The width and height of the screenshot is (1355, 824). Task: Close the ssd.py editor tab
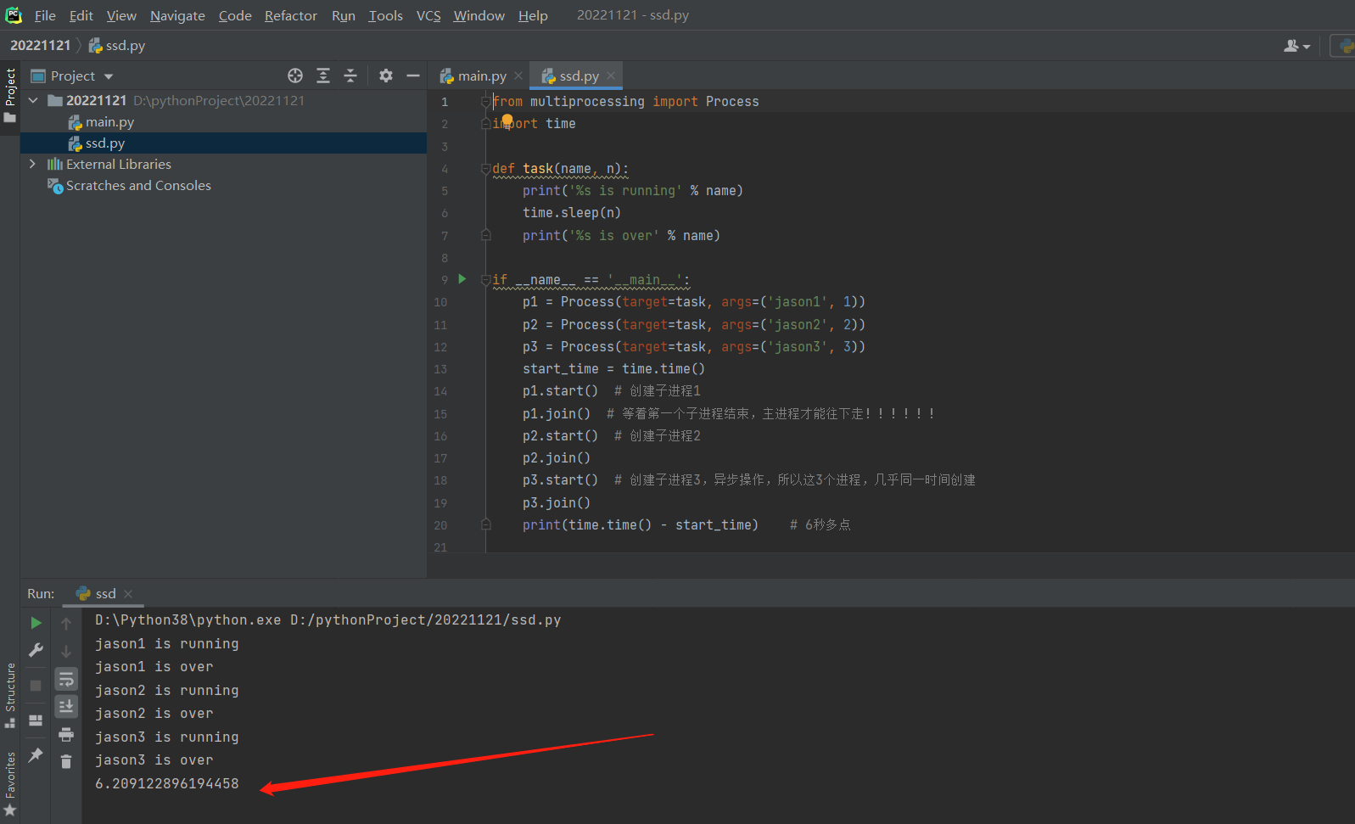(x=611, y=76)
